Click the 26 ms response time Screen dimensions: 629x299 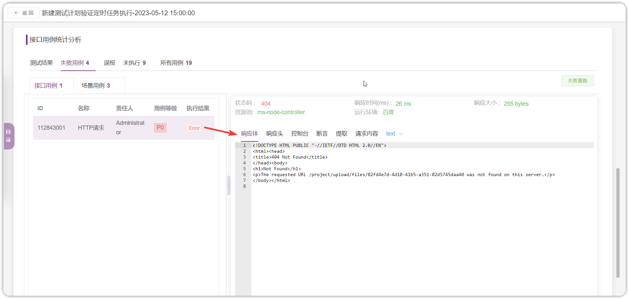point(403,104)
